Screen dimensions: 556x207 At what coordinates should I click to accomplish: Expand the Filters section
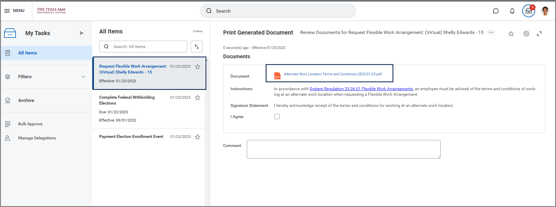(x=83, y=77)
